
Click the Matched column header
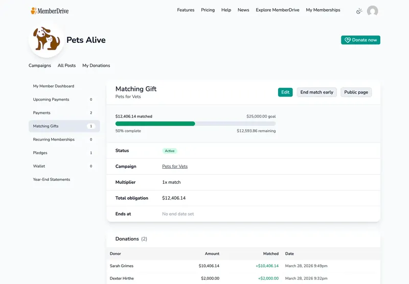271,253
